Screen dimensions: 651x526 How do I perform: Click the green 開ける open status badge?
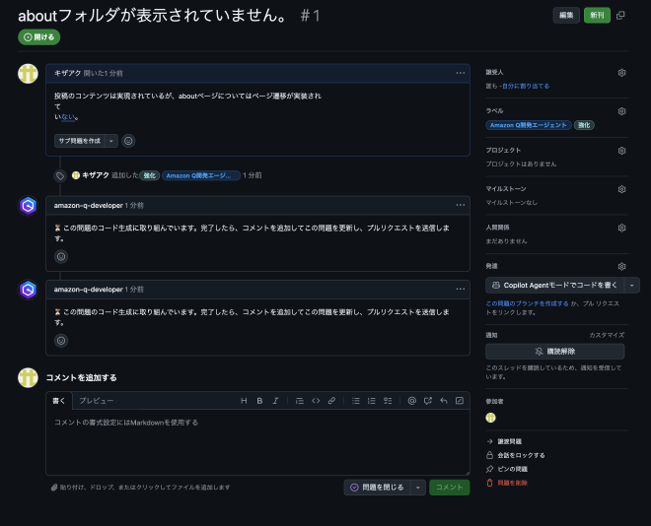(39, 37)
